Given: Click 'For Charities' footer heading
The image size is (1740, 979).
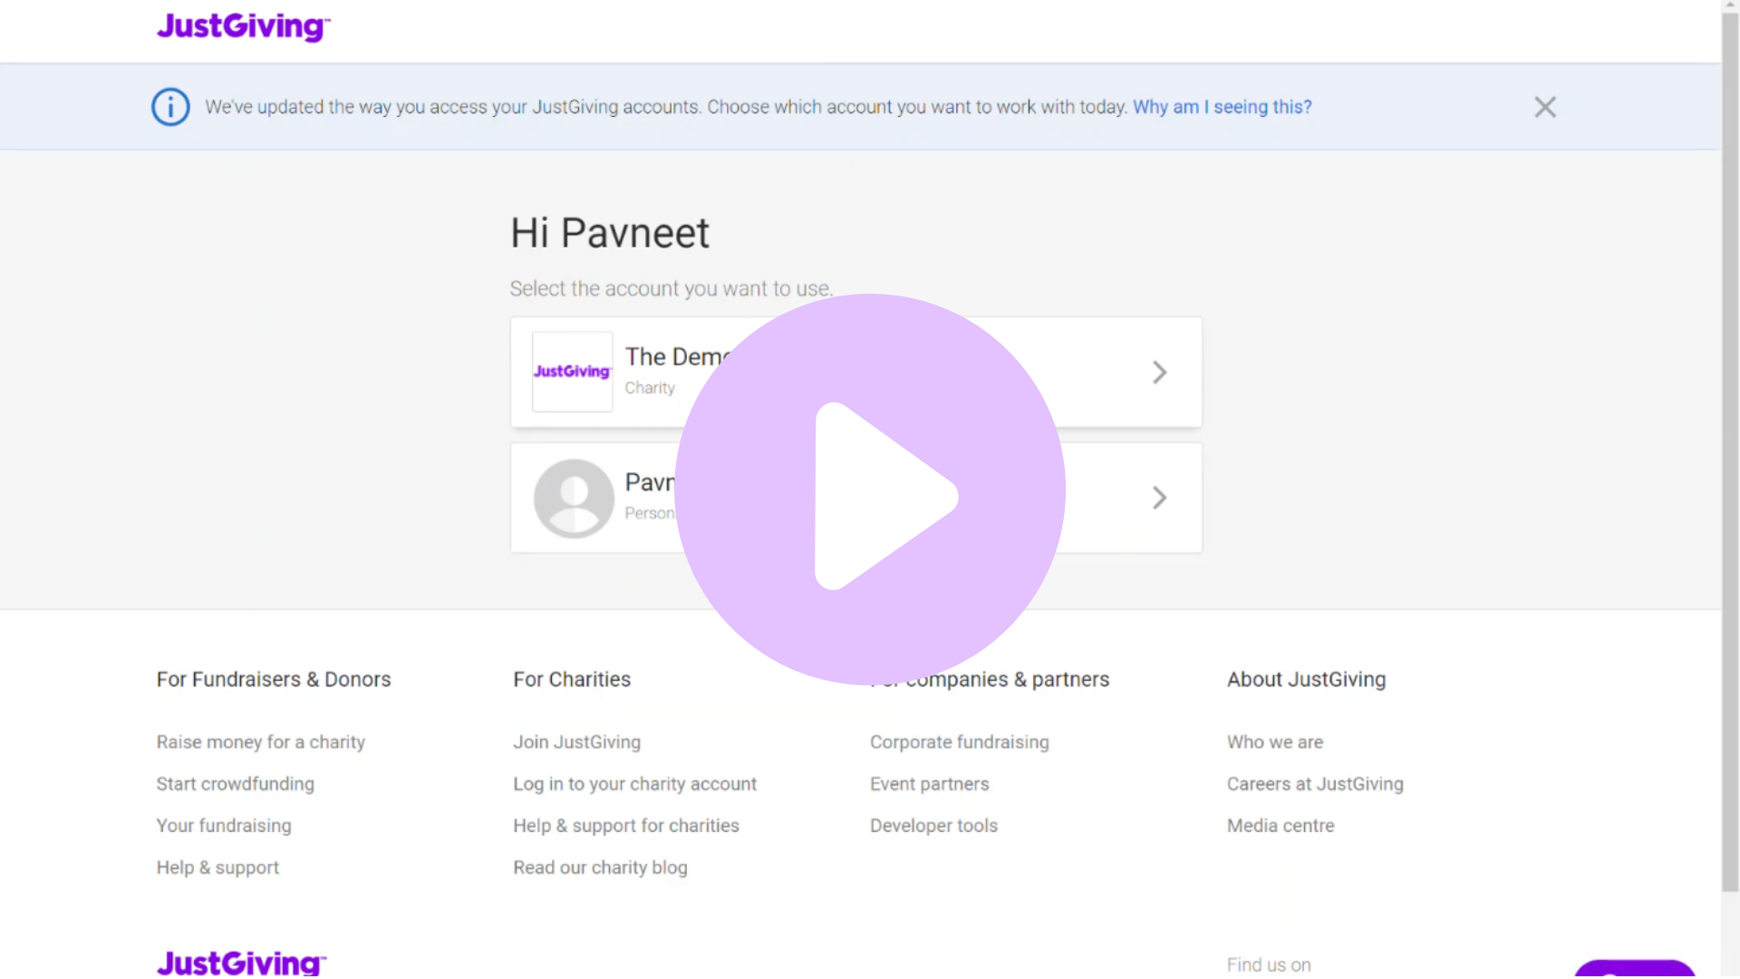Looking at the screenshot, I should pyautogui.click(x=572, y=679).
